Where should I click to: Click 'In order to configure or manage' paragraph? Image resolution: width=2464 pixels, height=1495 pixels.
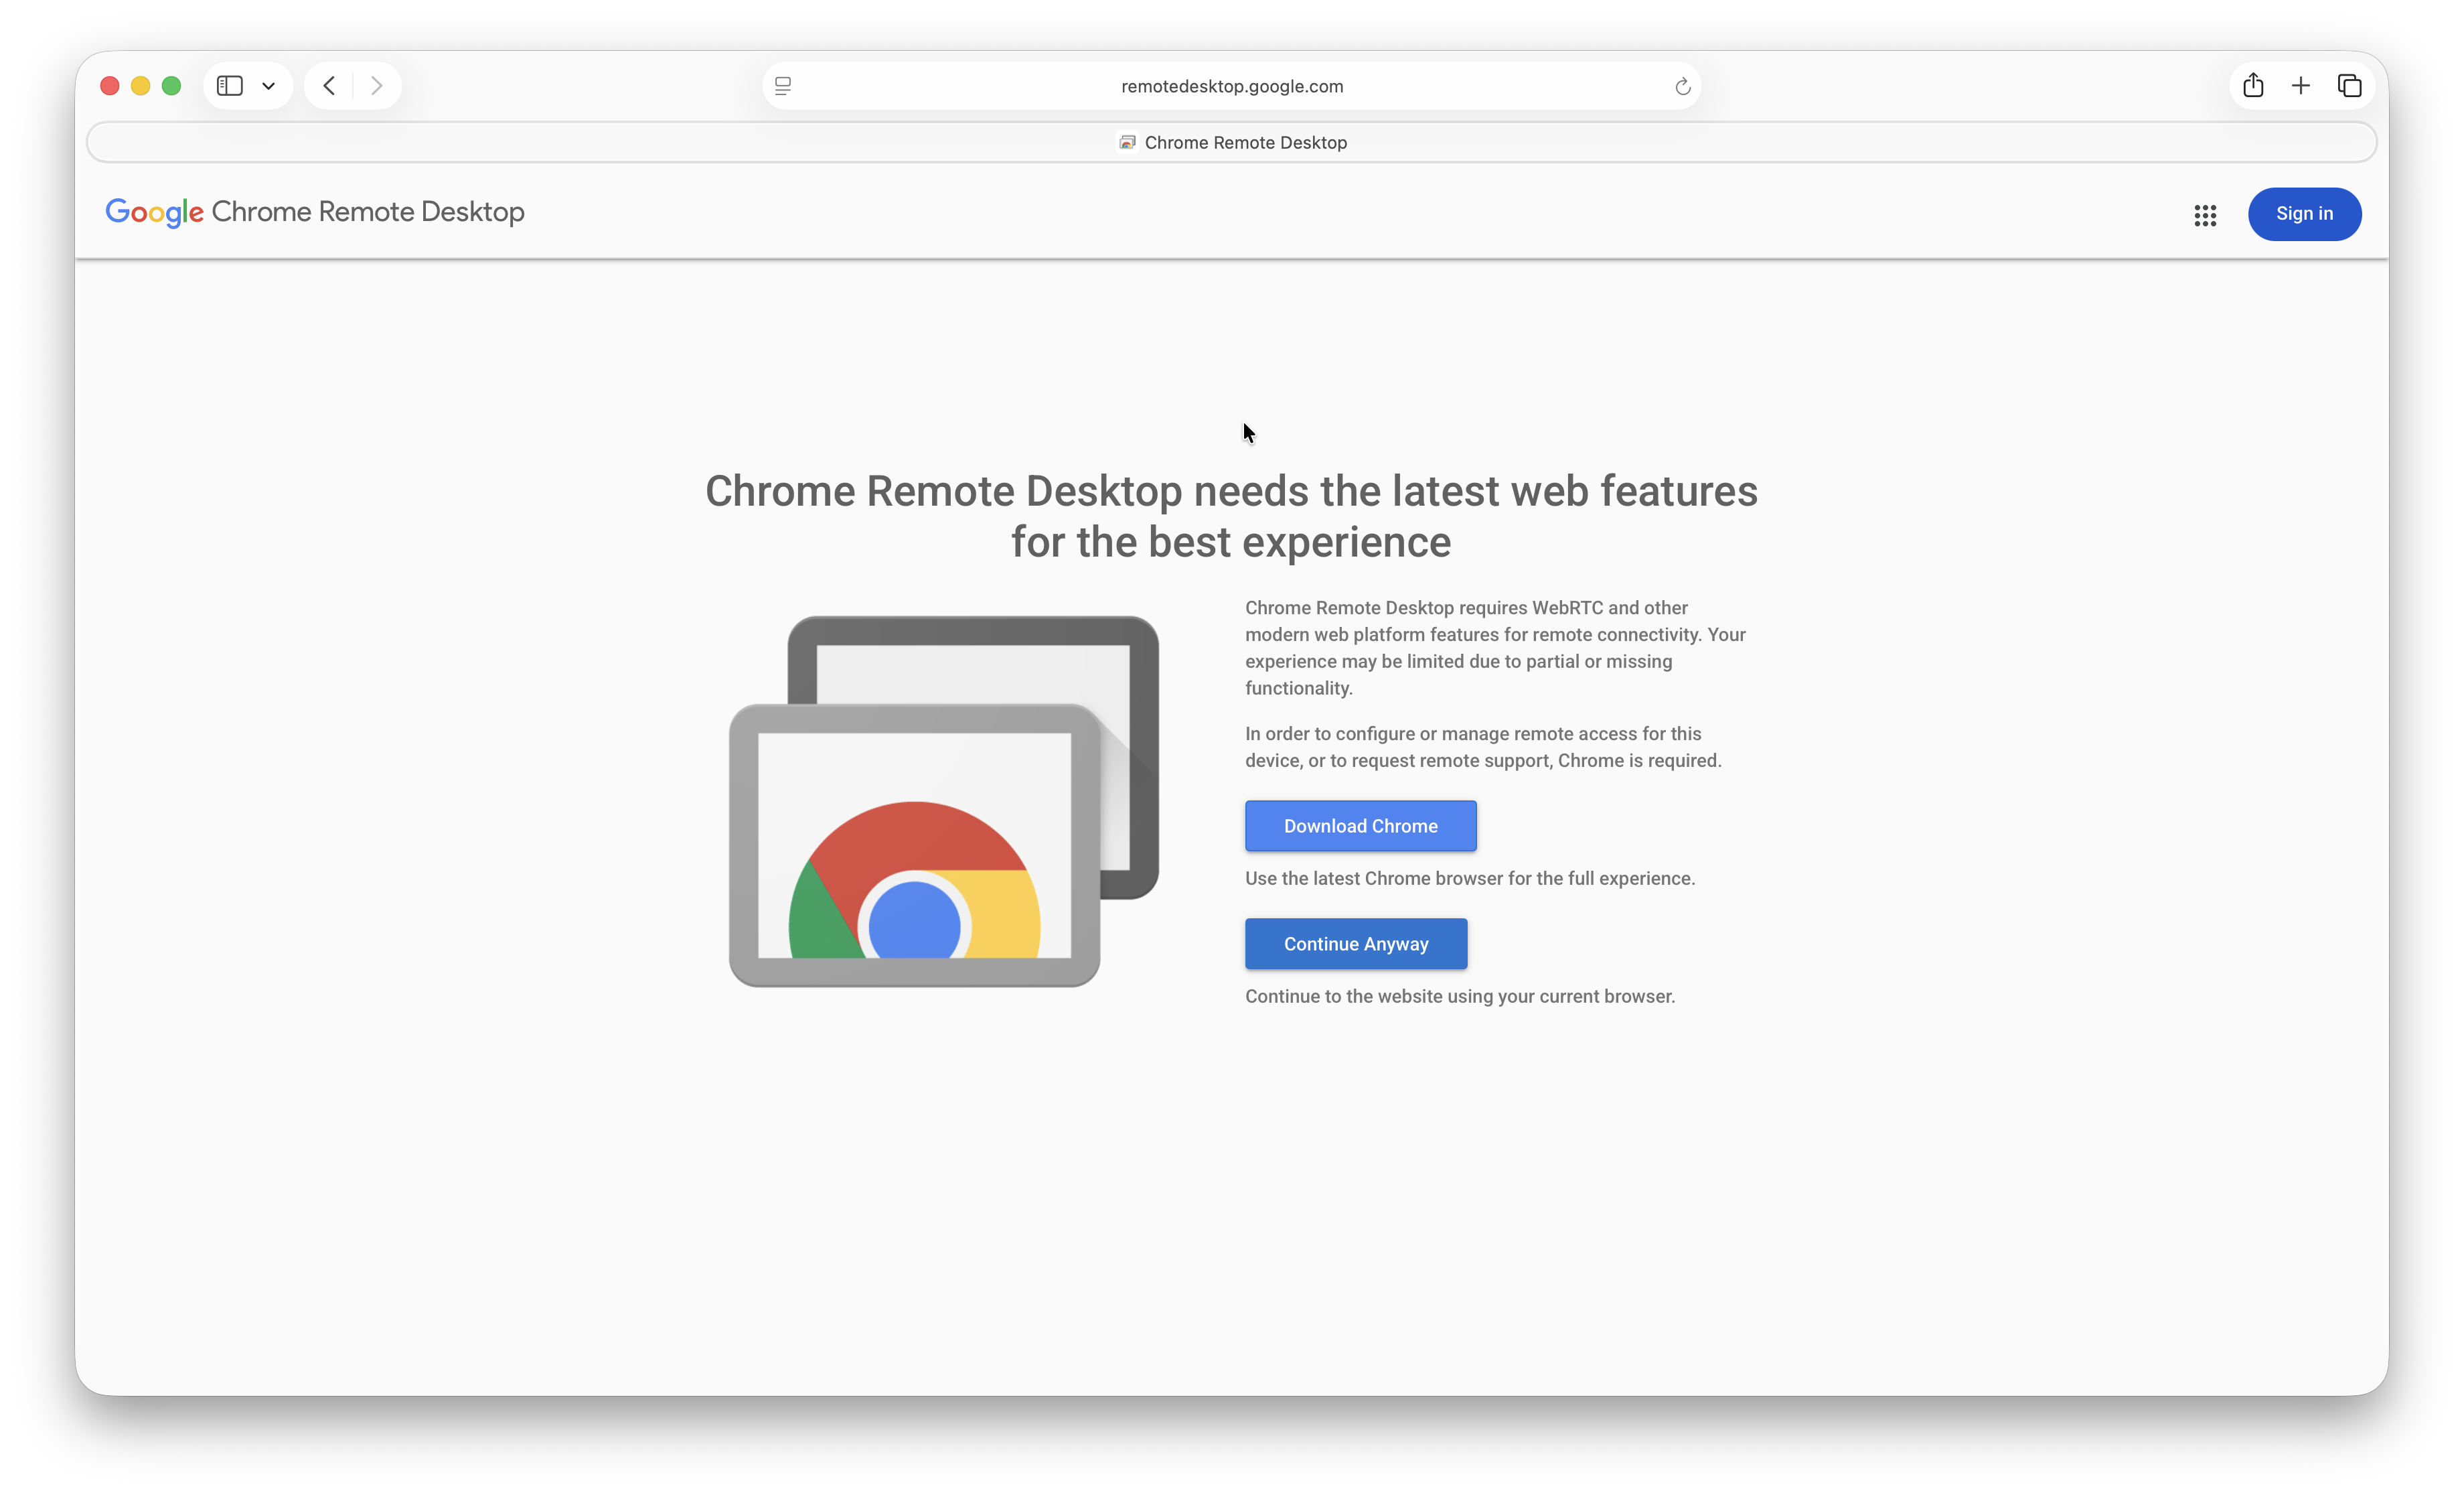(x=1483, y=747)
